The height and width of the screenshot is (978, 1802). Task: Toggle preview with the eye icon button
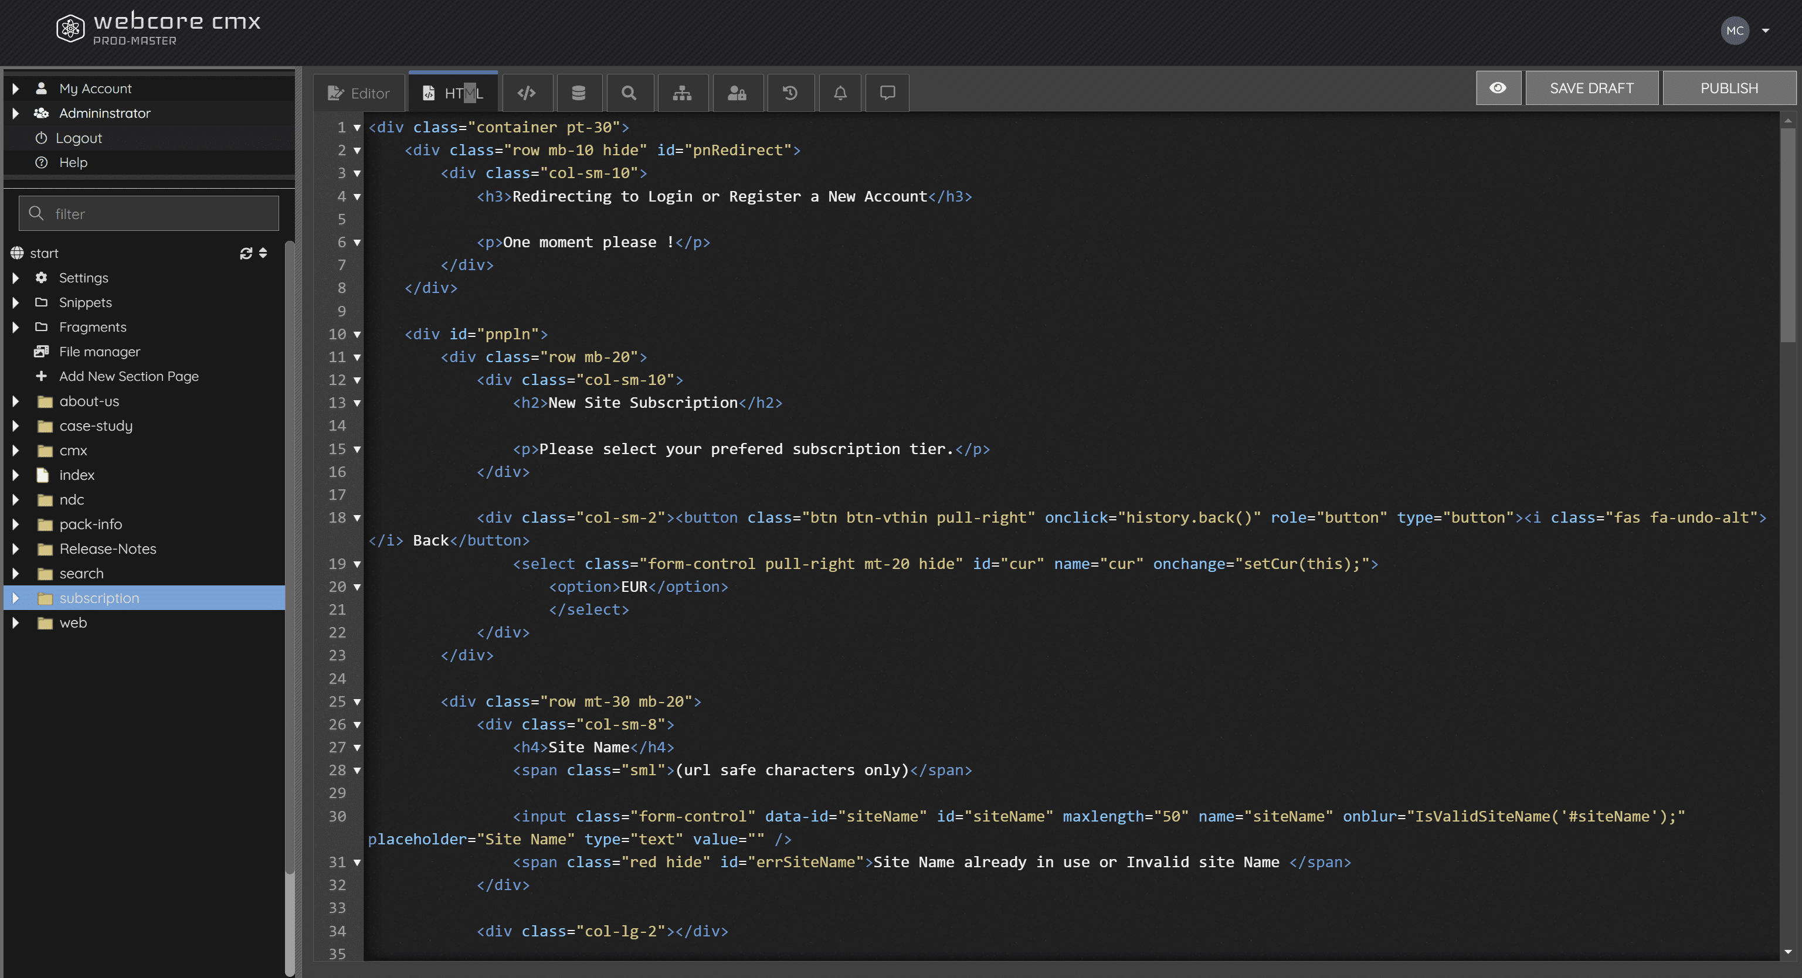click(1498, 88)
